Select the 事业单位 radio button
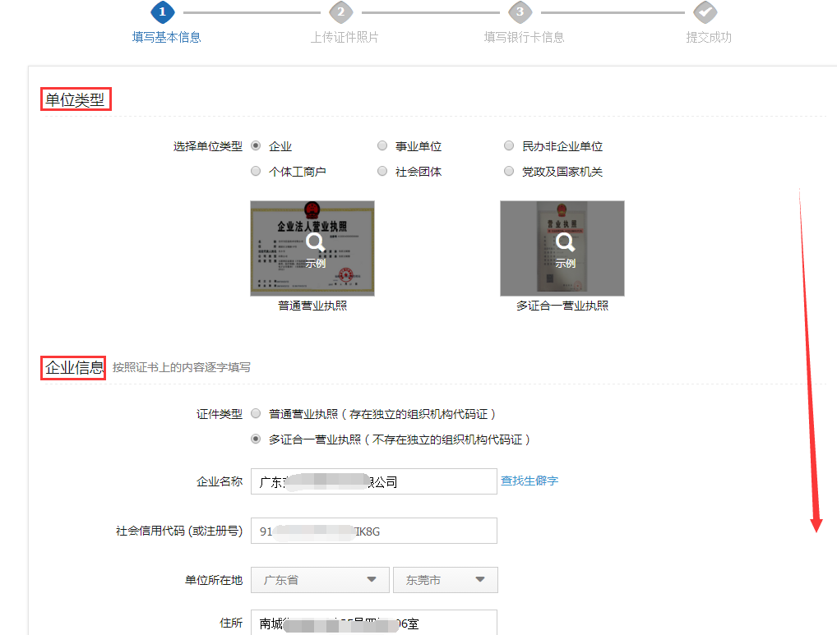837x635 pixels. tap(382, 145)
